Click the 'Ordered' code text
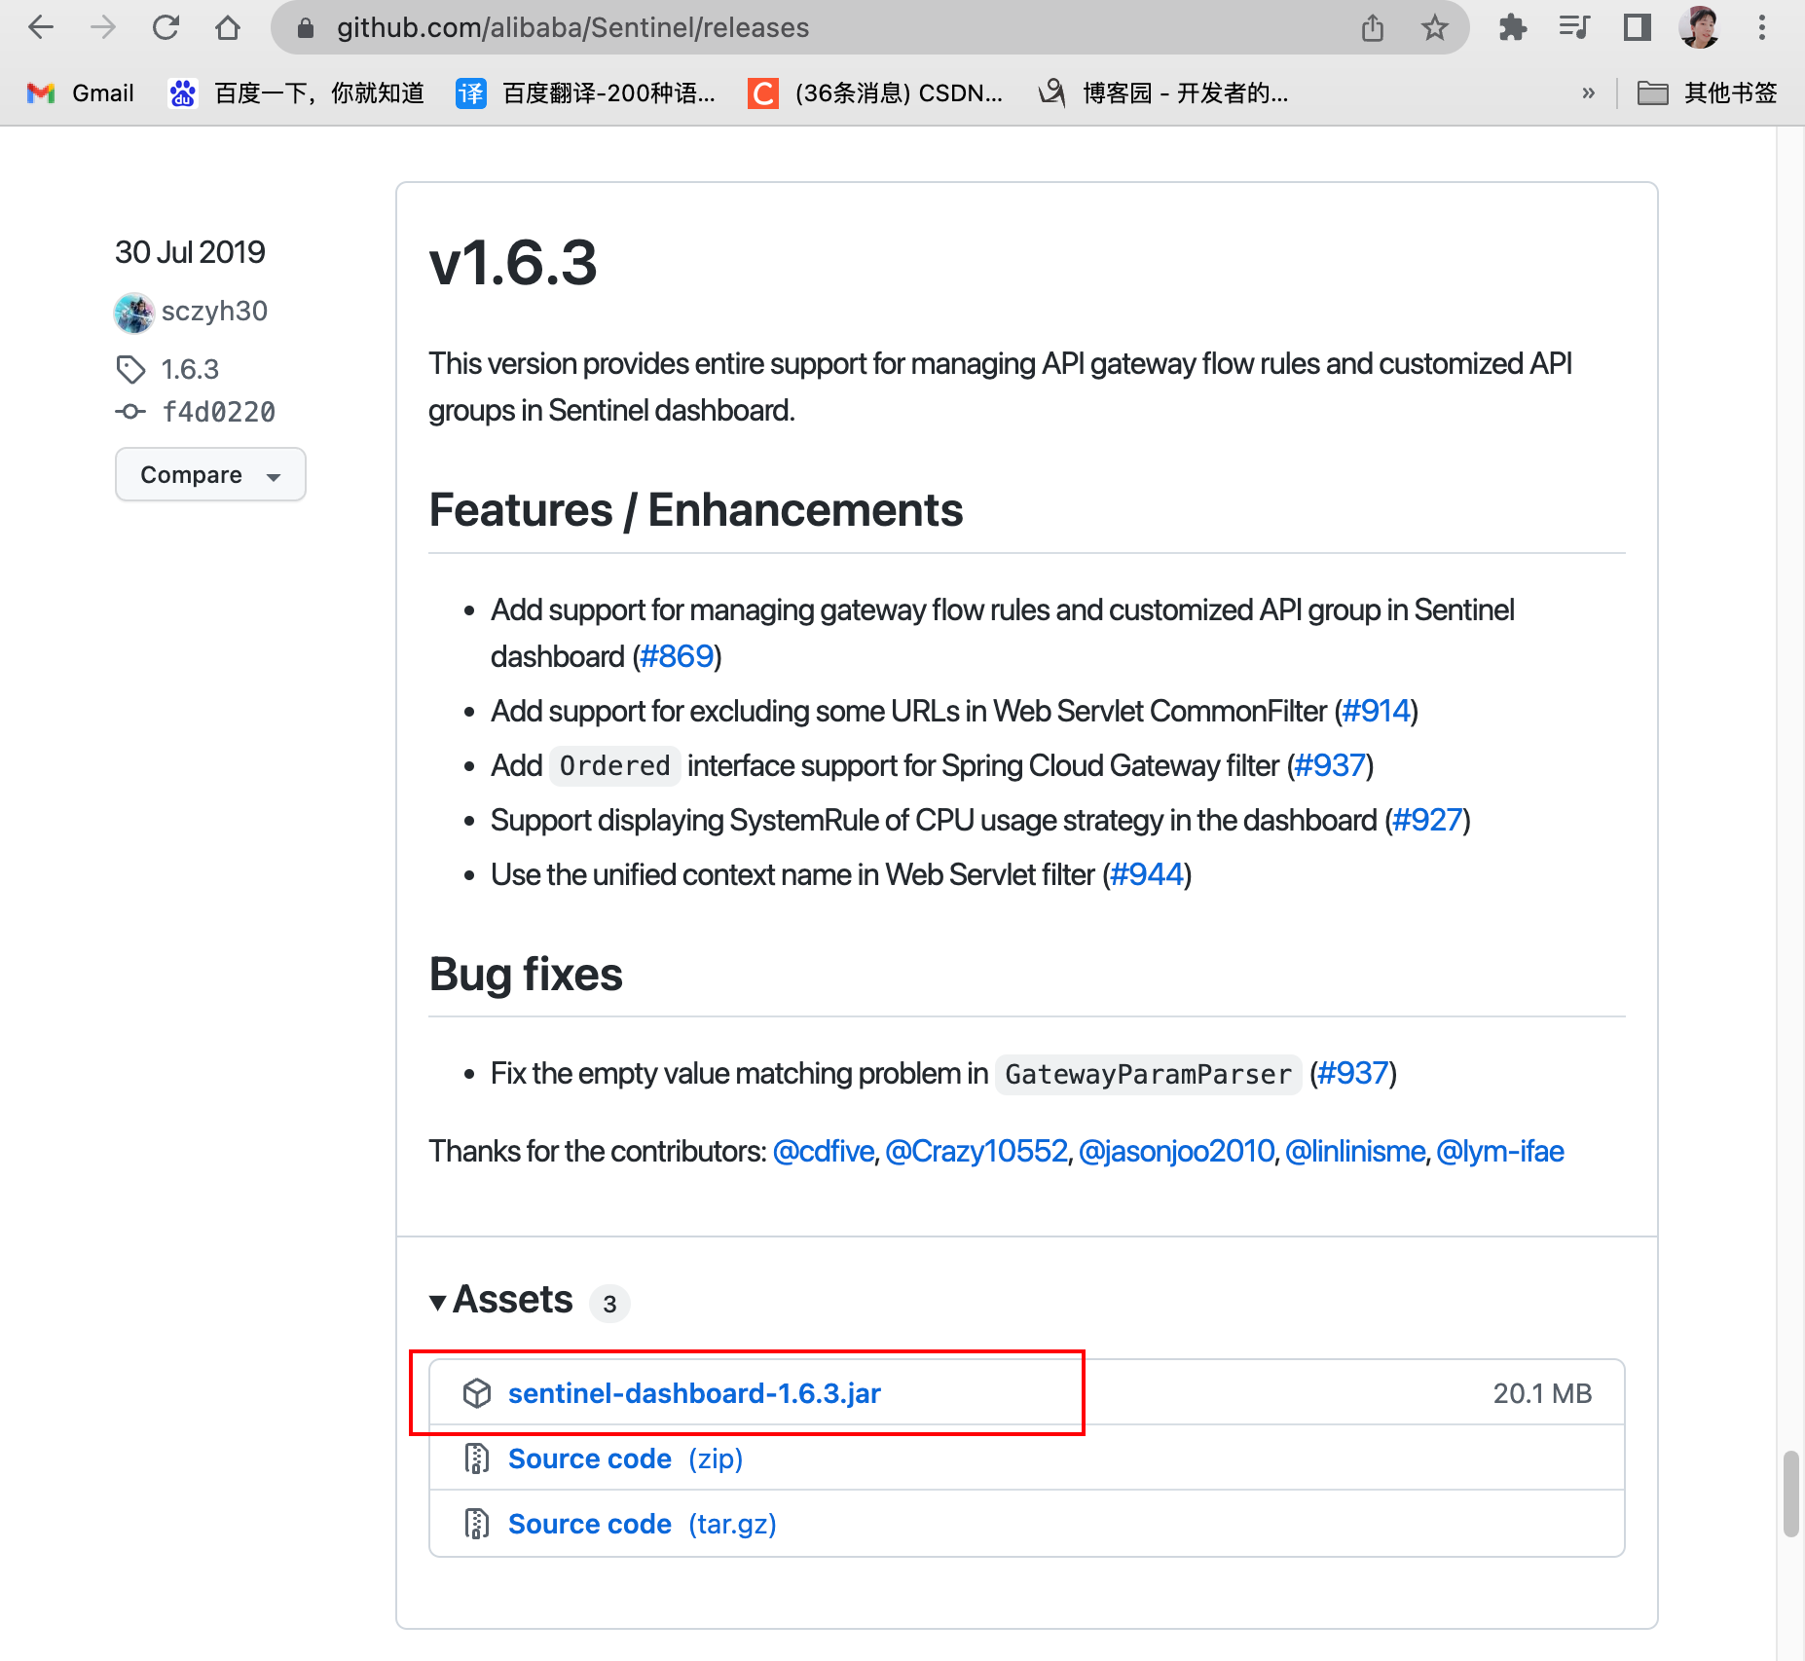Screen dimensions: 1805x1661 tap(614, 766)
